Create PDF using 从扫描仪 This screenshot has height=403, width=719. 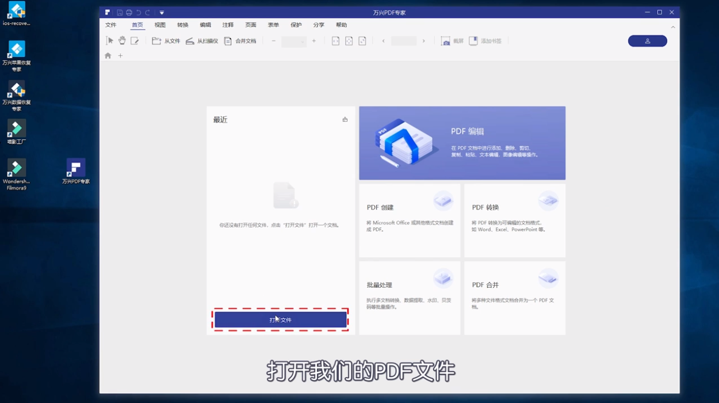202,41
